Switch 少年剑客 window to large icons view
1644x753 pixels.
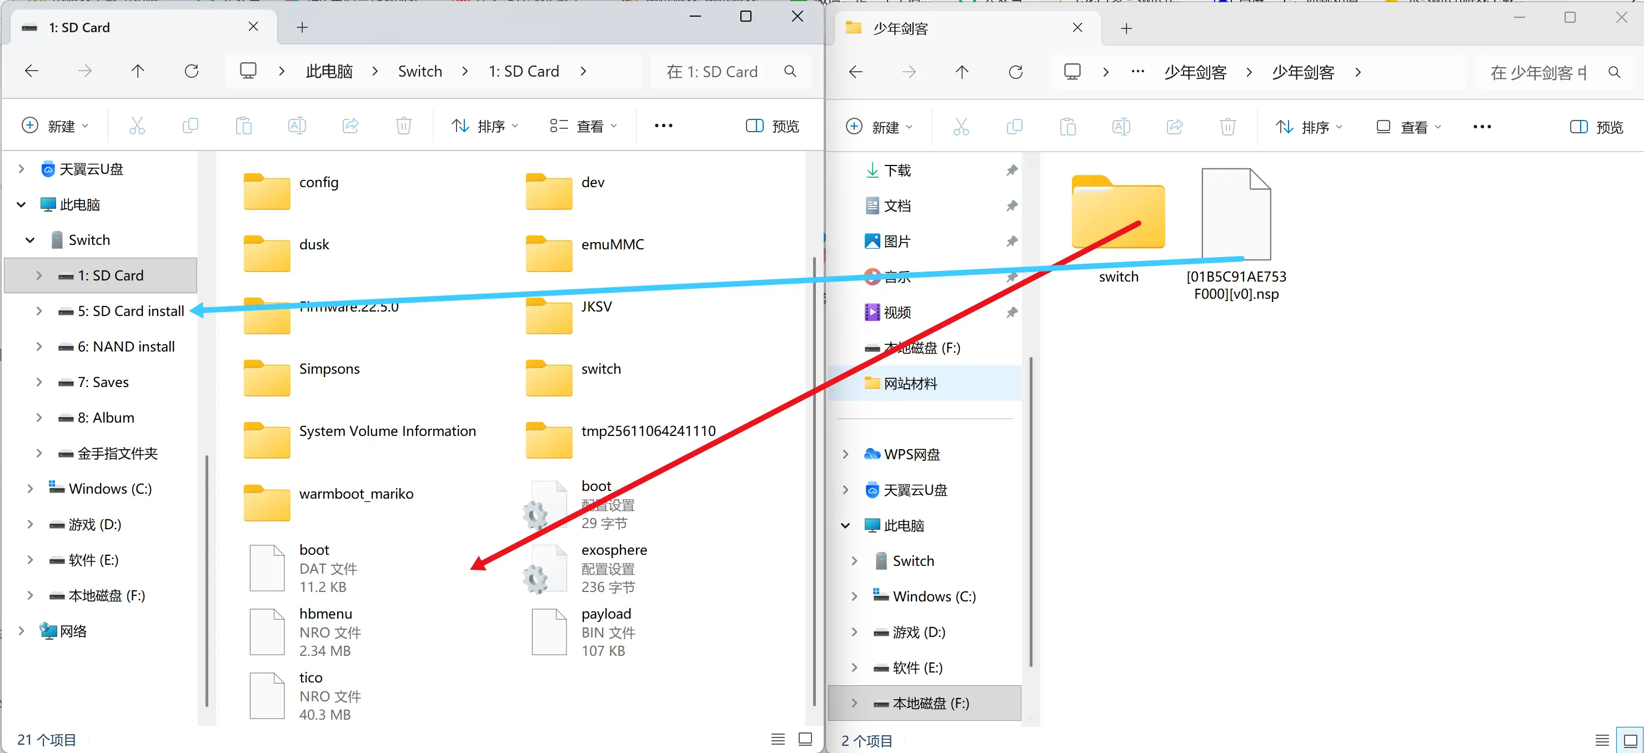click(1630, 740)
